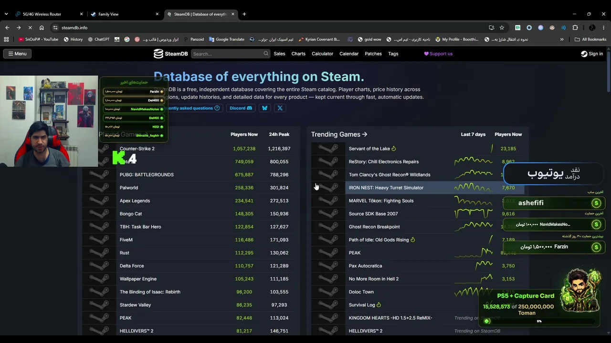Open the gold wow bookmark
The image size is (611, 343).
coord(369,40)
